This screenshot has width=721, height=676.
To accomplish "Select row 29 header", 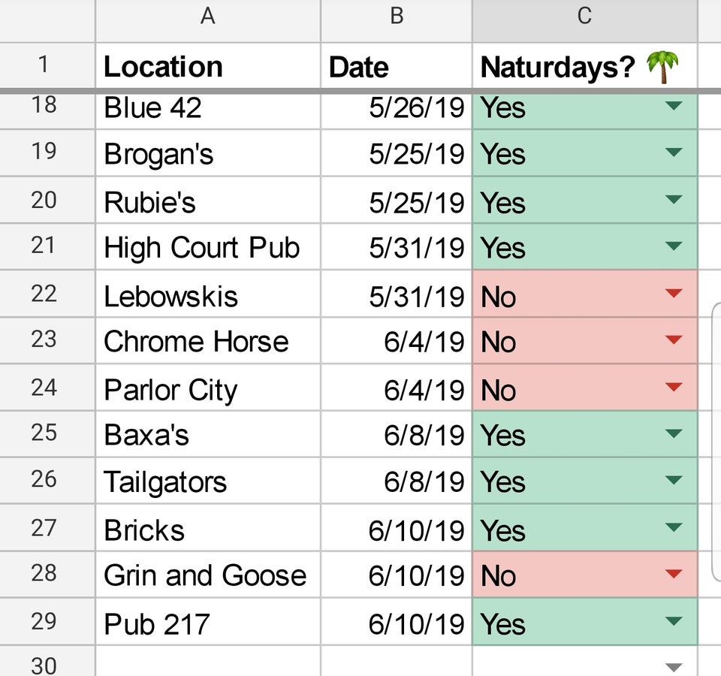I will tap(44, 621).
